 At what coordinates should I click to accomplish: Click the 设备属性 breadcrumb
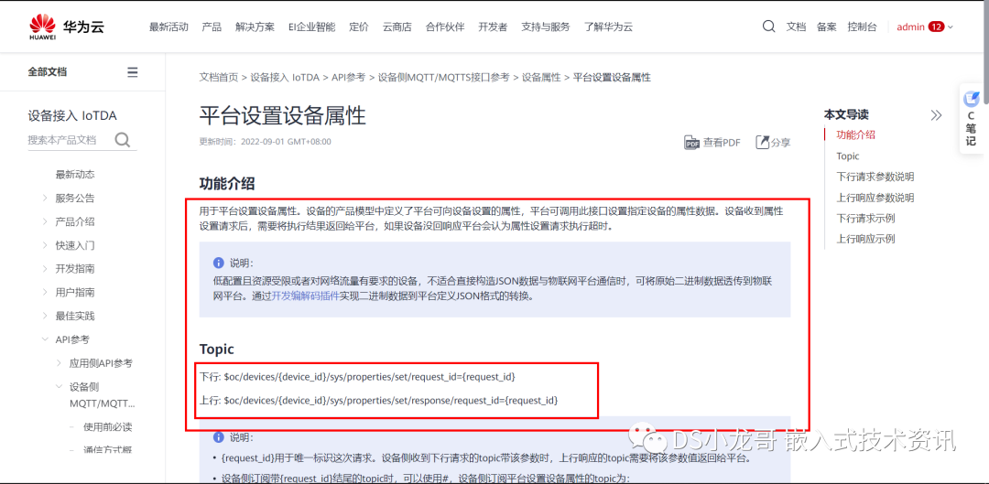coord(541,78)
